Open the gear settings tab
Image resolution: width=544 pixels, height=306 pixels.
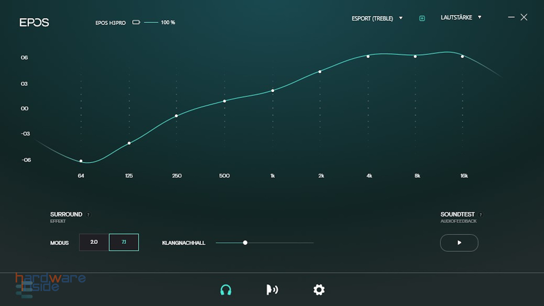(x=319, y=290)
